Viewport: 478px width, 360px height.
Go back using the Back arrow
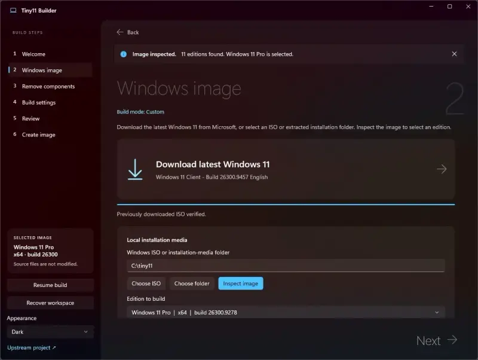pos(120,32)
